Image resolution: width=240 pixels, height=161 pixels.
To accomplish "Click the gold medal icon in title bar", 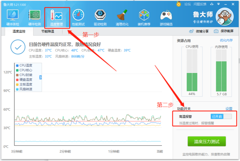I will point(178,4).
